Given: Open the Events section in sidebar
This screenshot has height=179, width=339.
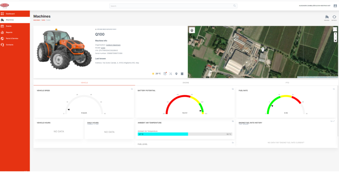Looking at the screenshot, I should tap(9, 26).
